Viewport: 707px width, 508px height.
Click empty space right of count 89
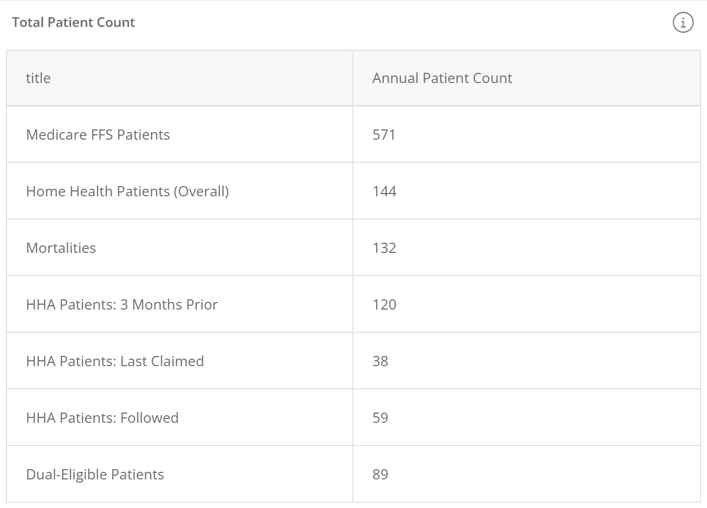[544, 474]
